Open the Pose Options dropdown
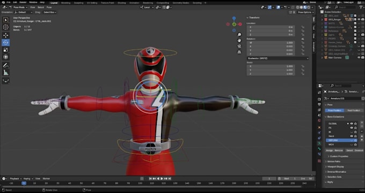The height and width of the screenshot is (193, 365). pos(305,12)
